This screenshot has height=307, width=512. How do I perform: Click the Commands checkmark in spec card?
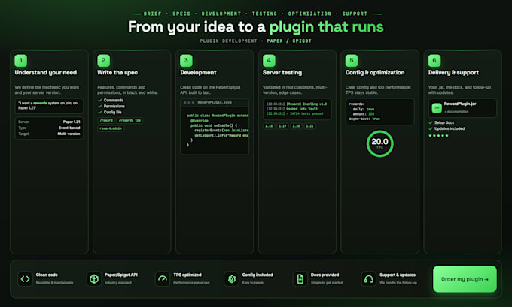pyautogui.click(x=100, y=101)
